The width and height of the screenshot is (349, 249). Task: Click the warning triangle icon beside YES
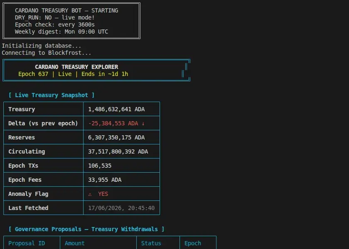click(90, 194)
